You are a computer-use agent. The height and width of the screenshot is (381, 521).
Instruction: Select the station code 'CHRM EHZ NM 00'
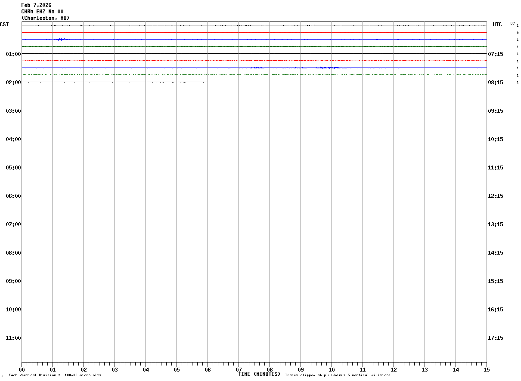pyautogui.click(x=42, y=12)
